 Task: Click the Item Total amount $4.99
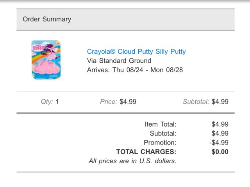point(220,124)
